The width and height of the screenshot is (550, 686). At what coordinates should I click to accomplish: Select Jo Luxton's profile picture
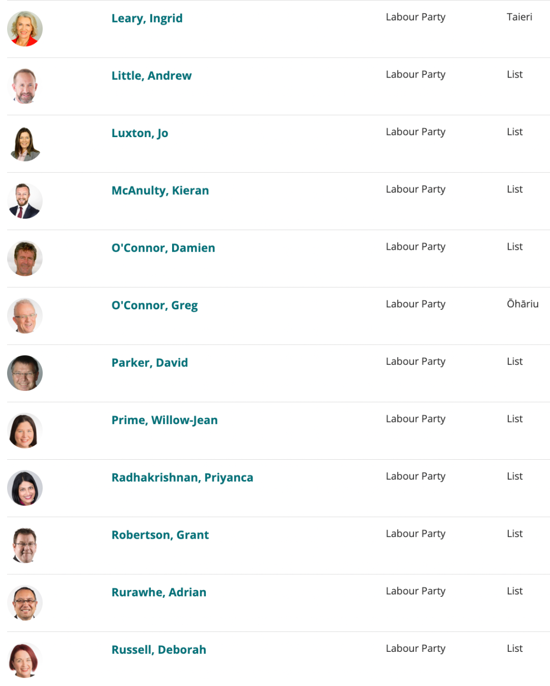point(25,144)
